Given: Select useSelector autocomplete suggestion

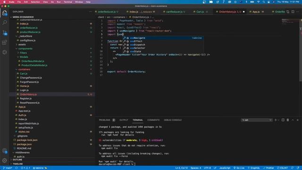Looking at the screenshot, I should click(x=163, y=48).
